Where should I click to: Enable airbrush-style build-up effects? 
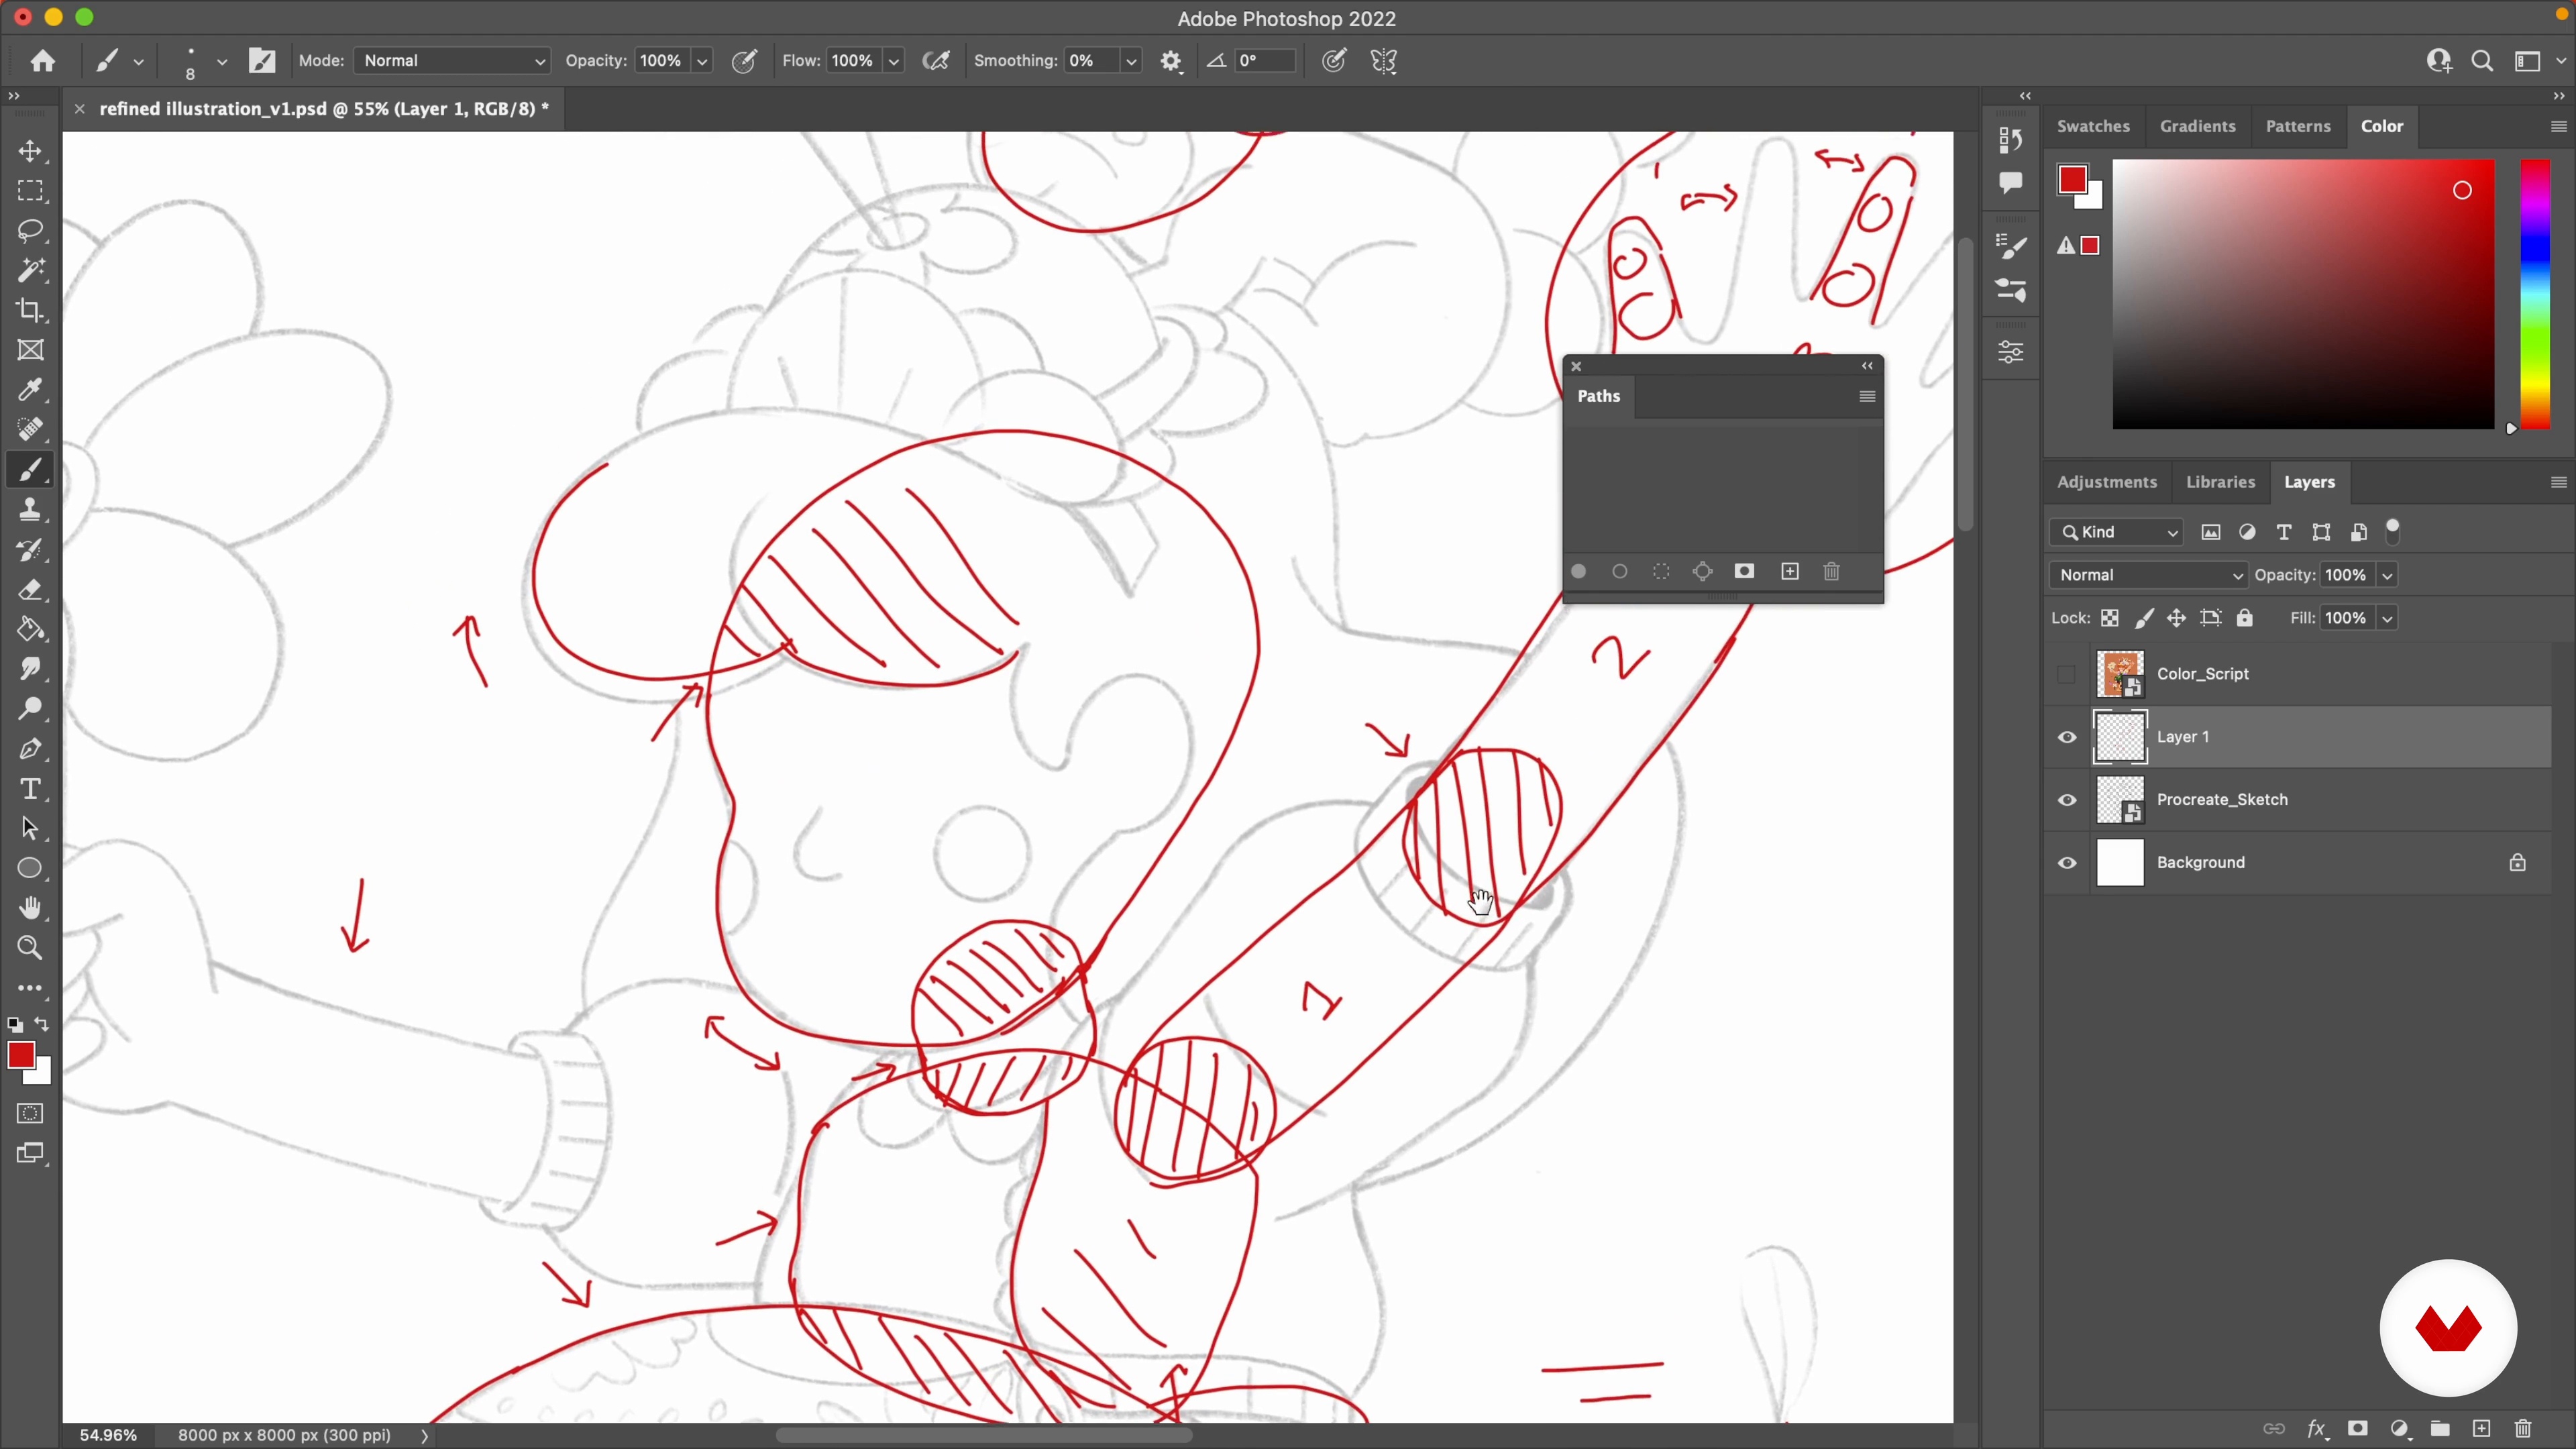pos(936,61)
